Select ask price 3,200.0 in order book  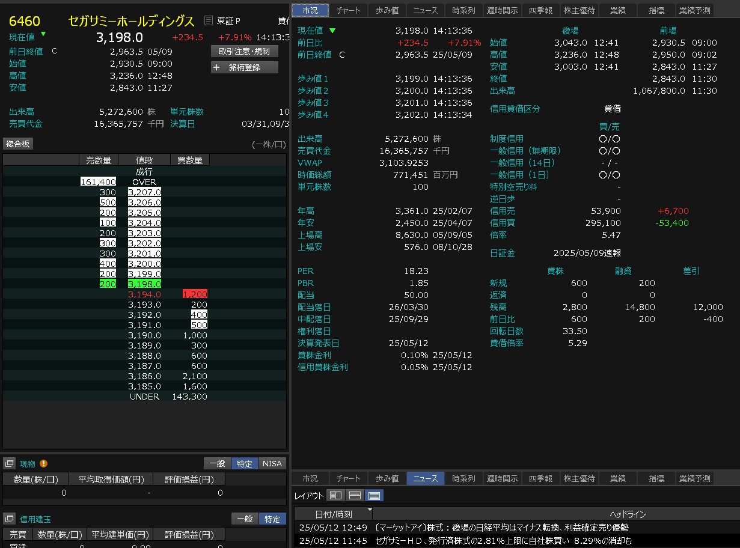point(144,263)
